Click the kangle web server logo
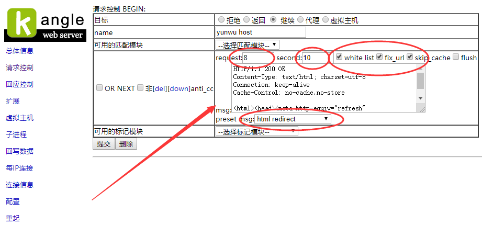482x225 pixels. coord(44,25)
